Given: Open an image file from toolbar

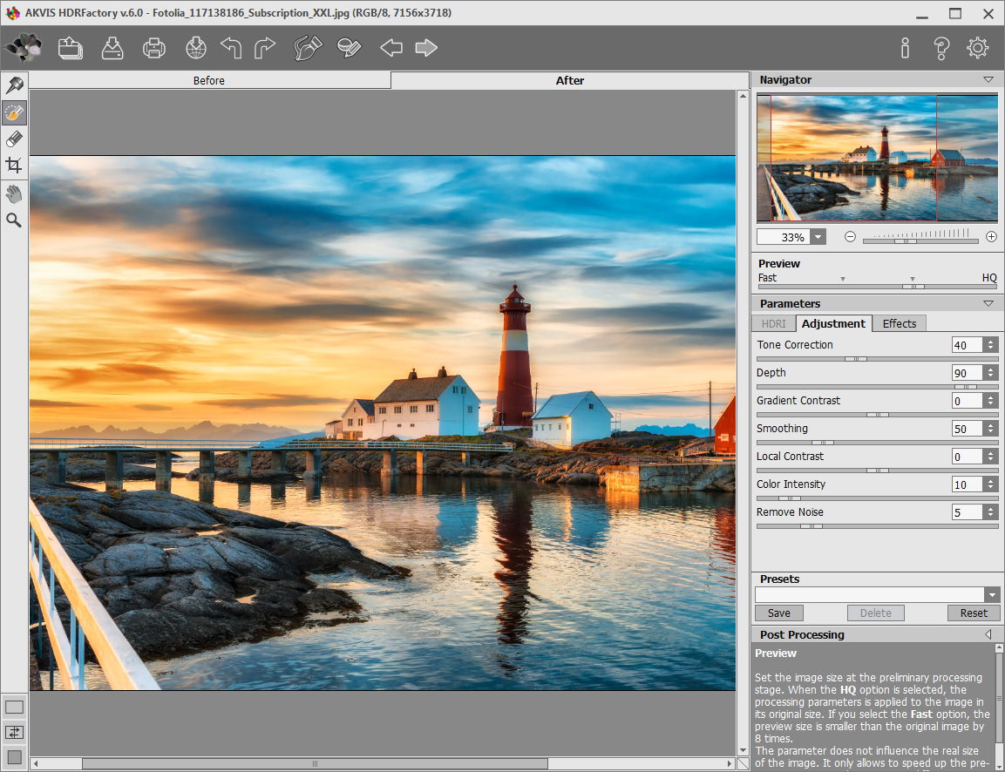Looking at the screenshot, I should [x=71, y=48].
